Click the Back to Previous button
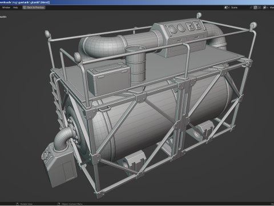 coord(34,7)
